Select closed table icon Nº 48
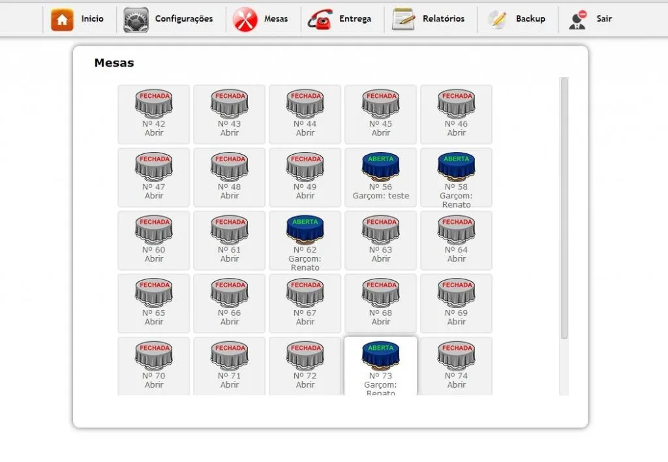The width and height of the screenshot is (668, 462). [x=229, y=166]
